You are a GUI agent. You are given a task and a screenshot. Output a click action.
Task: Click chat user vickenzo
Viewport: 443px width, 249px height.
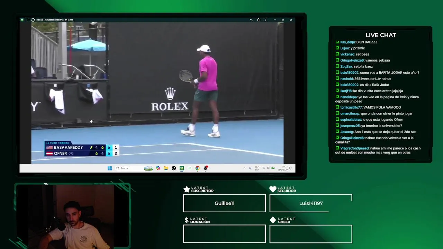pyautogui.click(x=347, y=54)
